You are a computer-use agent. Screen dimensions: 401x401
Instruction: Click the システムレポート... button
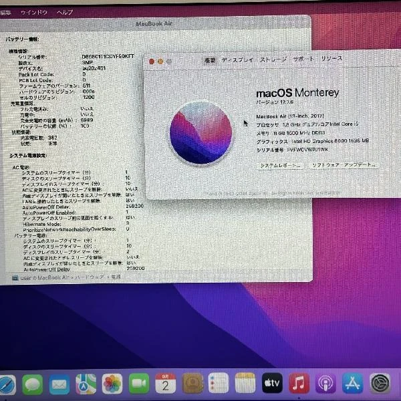point(281,166)
